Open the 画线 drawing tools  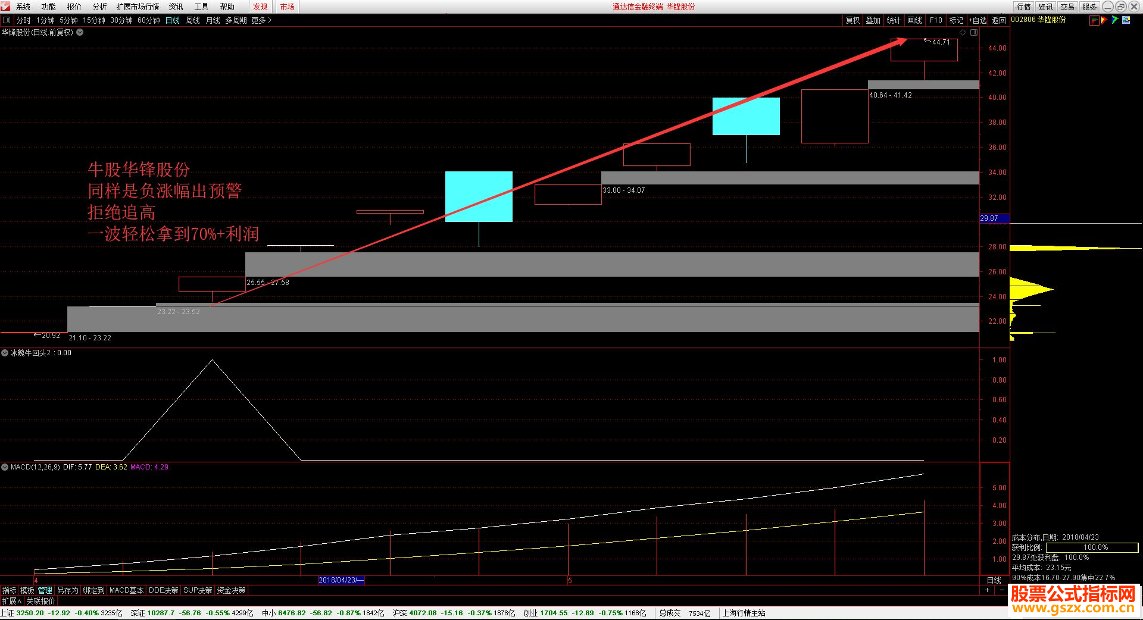click(x=914, y=20)
